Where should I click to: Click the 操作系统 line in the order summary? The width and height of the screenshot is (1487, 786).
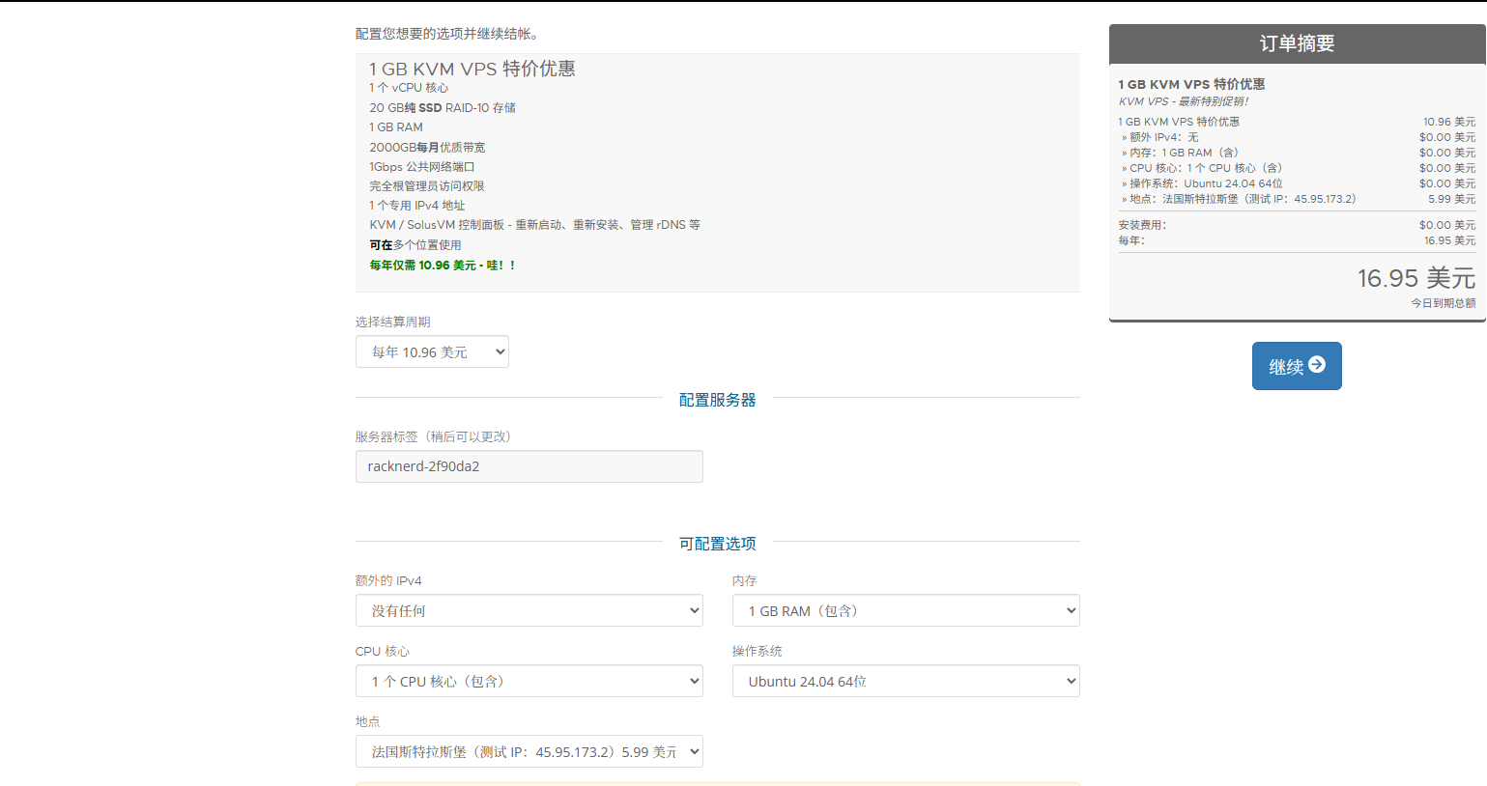point(1206,183)
